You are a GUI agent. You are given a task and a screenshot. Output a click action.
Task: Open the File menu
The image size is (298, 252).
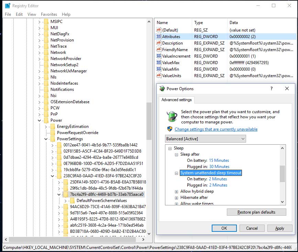8,14
